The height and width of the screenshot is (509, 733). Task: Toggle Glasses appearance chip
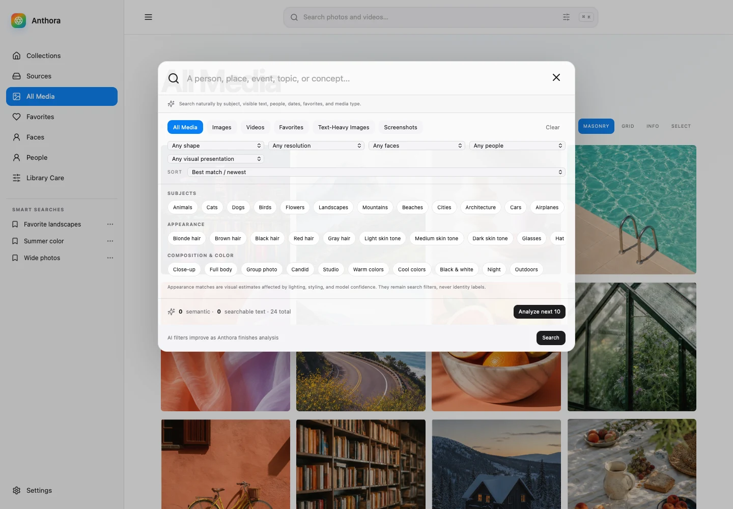tap(531, 238)
